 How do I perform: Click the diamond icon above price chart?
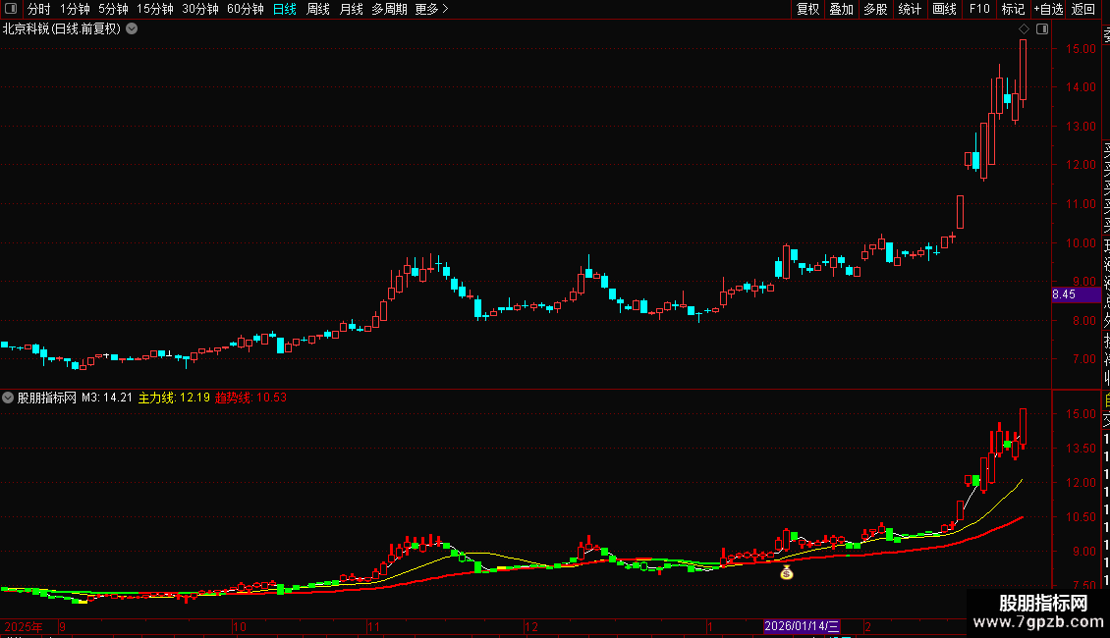pos(1024,29)
